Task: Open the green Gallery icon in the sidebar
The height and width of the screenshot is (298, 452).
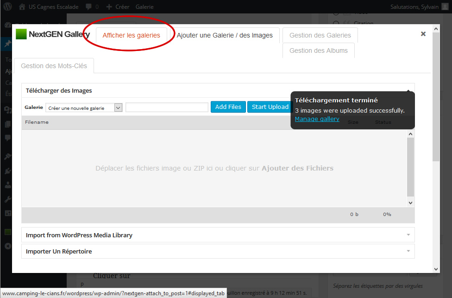Action: point(7,232)
